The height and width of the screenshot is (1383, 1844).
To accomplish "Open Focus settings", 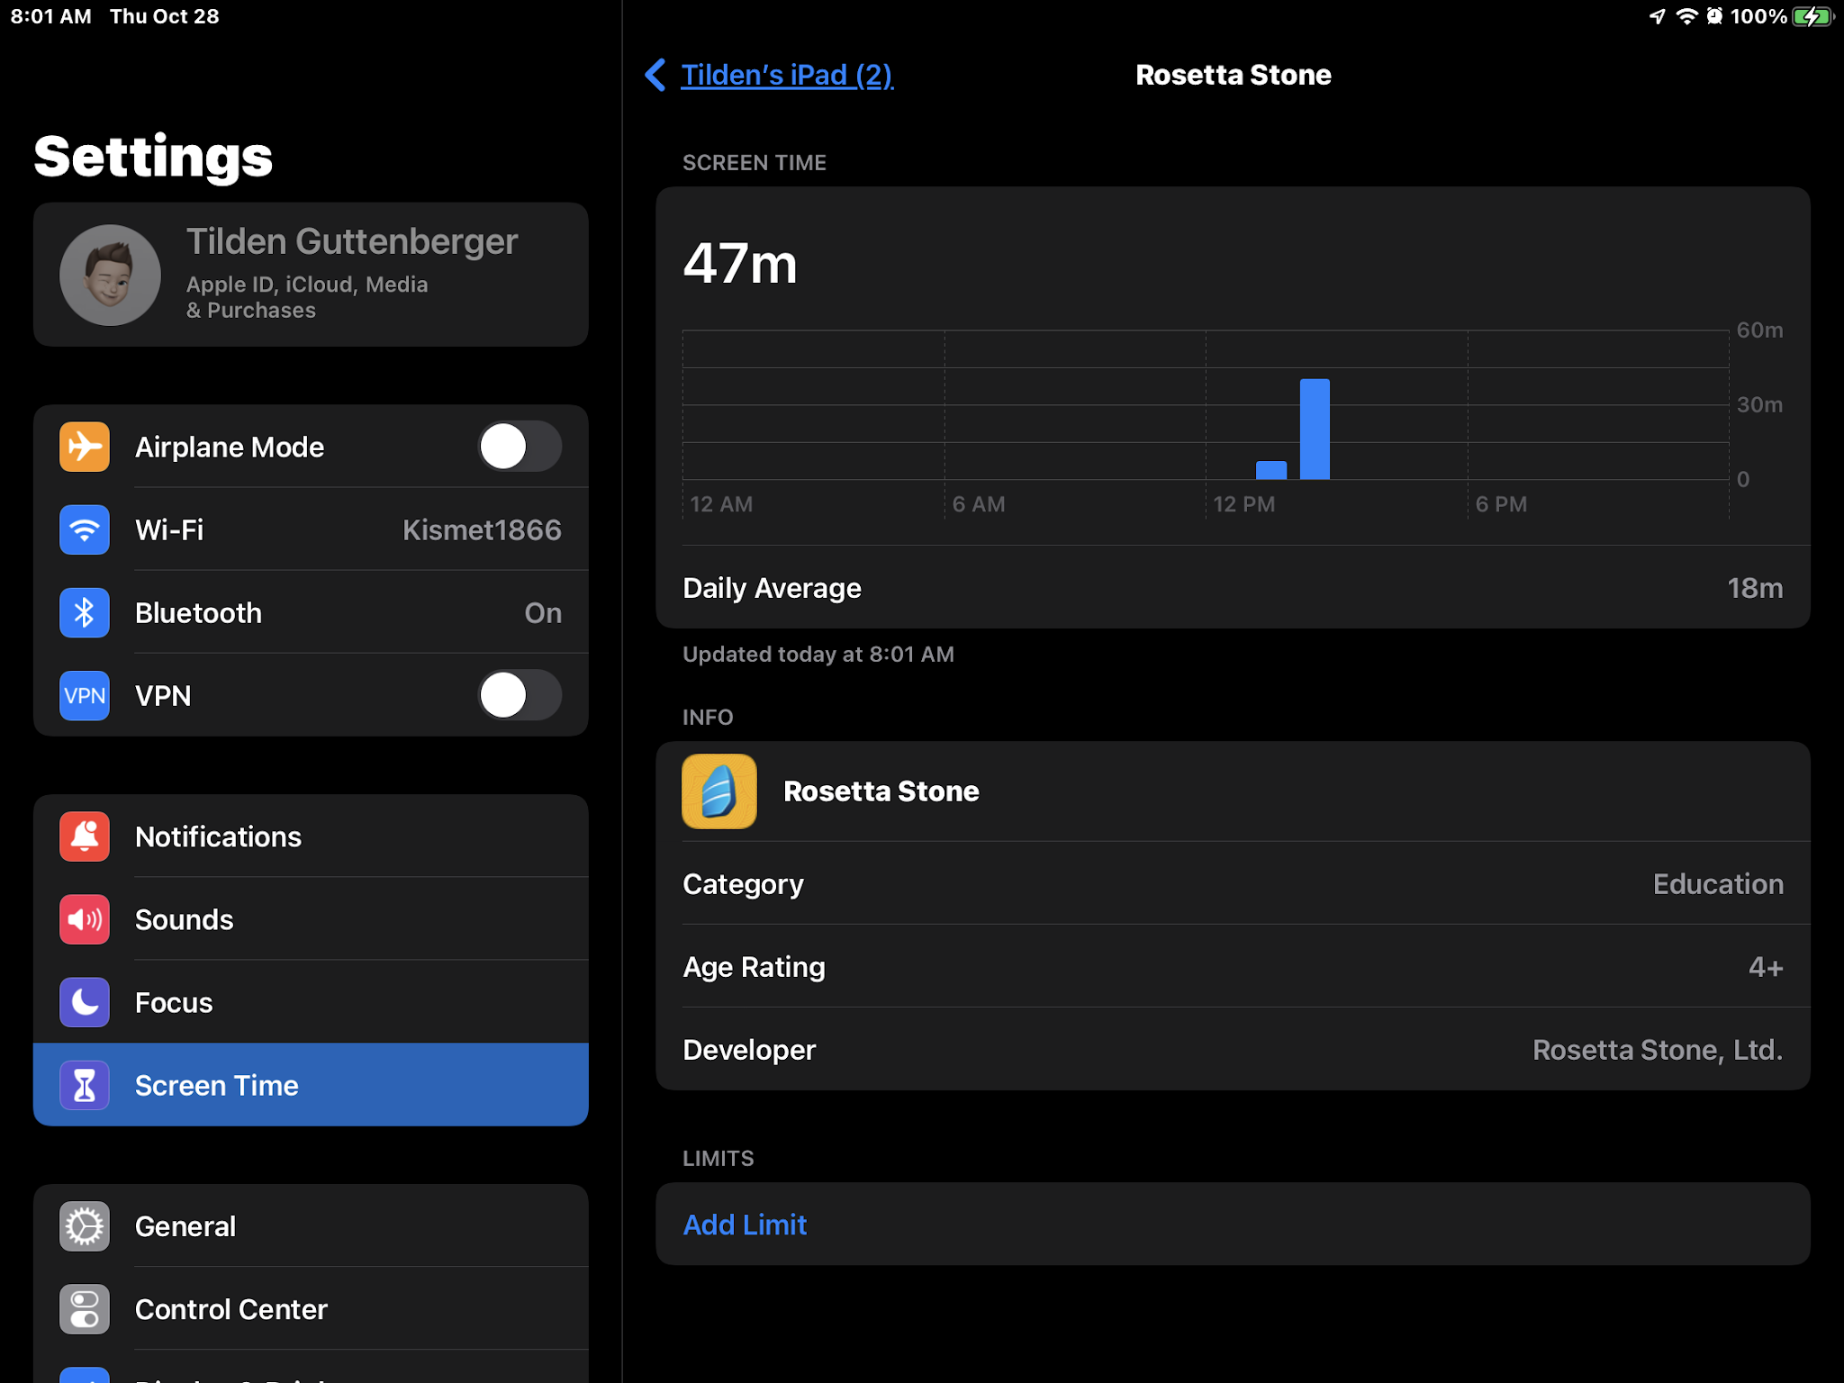I will pyautogui.click(x=311, y=1002).
